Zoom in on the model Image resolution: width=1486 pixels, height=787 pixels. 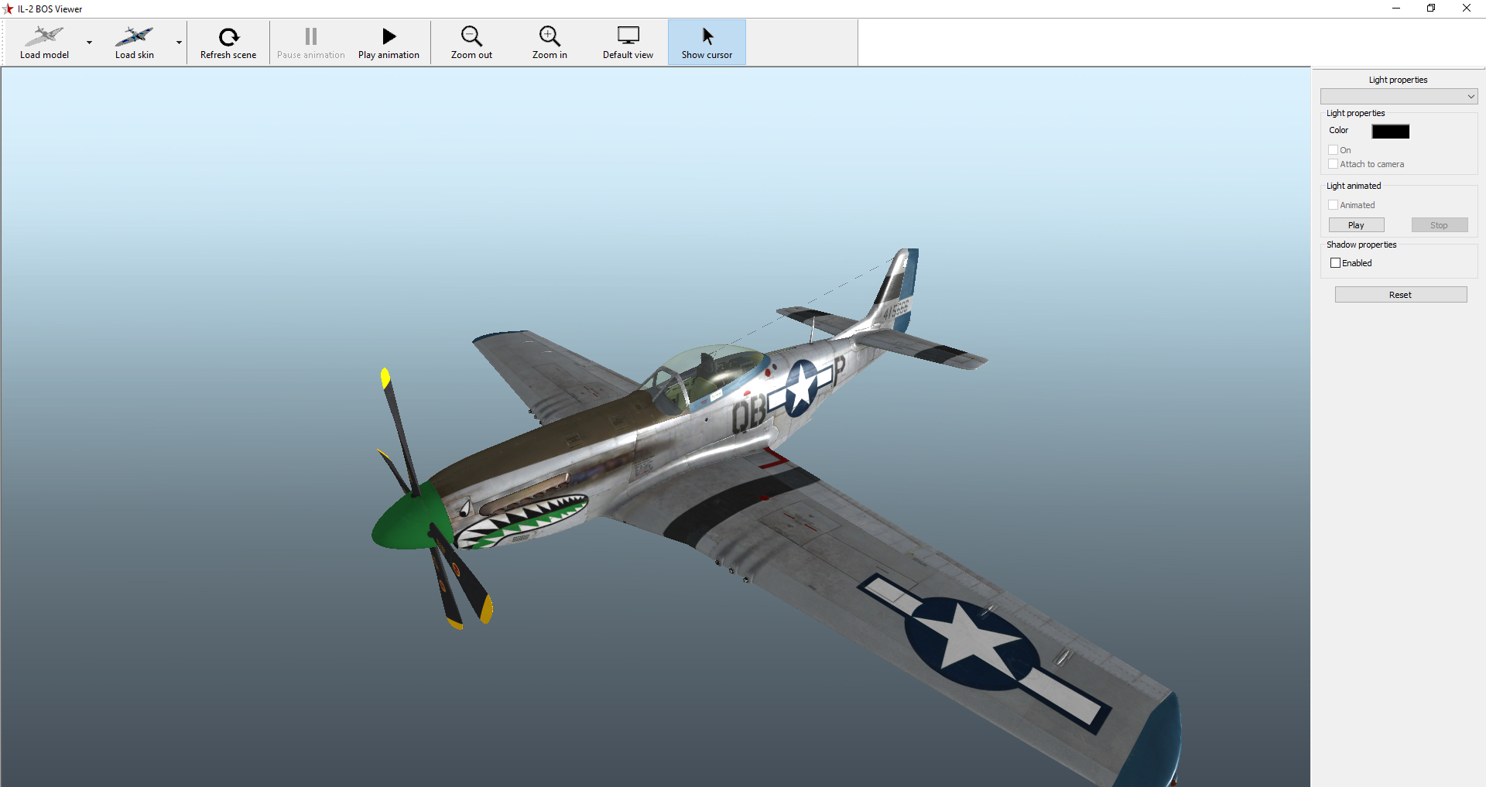click(550, 43)
